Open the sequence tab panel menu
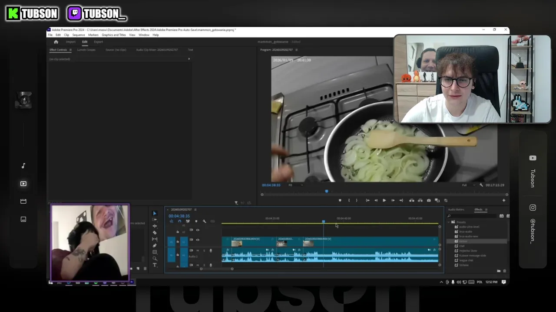Viewport: 556px width, 312px height. [195, 210]
